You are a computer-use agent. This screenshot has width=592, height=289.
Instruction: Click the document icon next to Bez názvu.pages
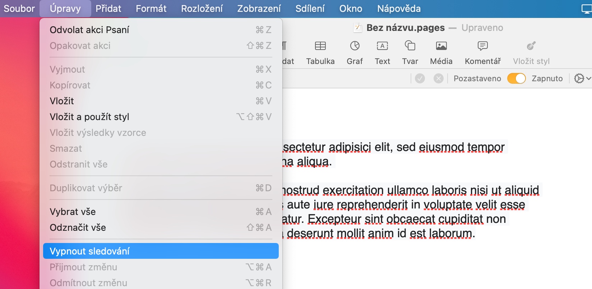pos(357,28)
